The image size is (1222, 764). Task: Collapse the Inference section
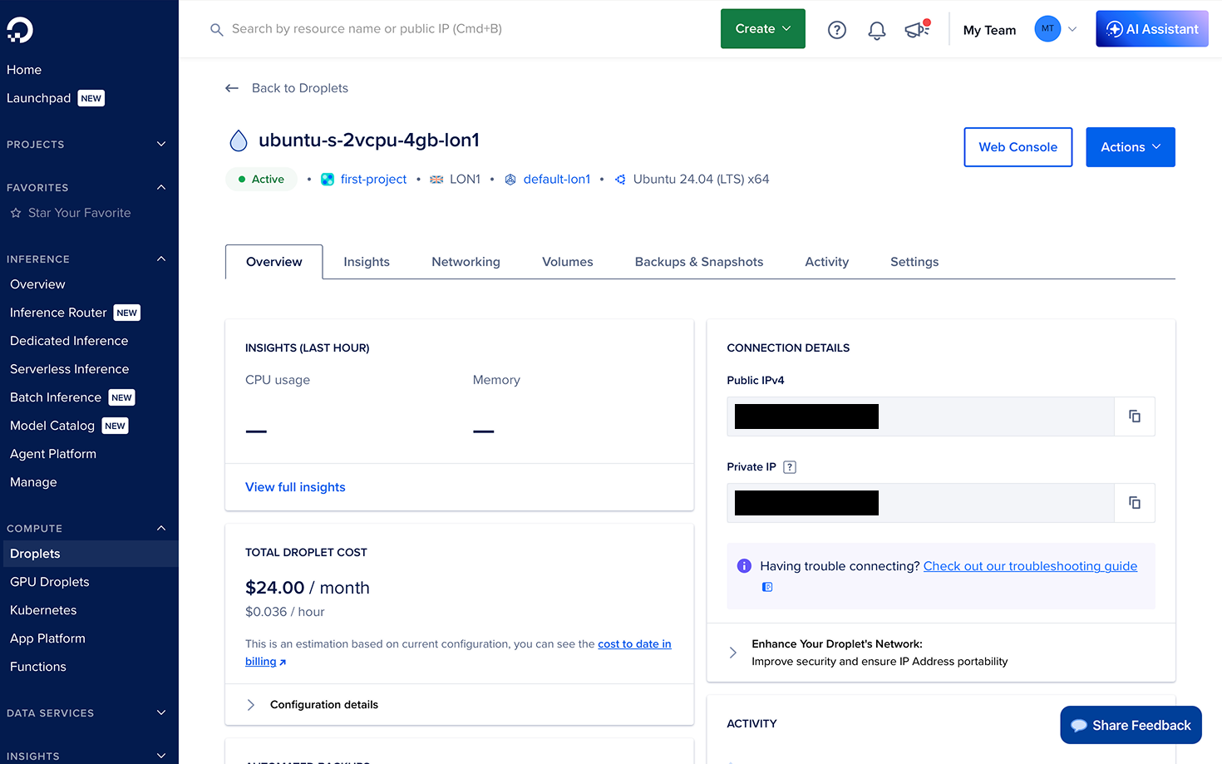pos(161,259)
